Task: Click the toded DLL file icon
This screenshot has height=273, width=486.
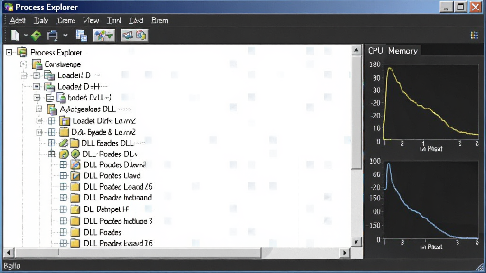Action: point(61,98)
